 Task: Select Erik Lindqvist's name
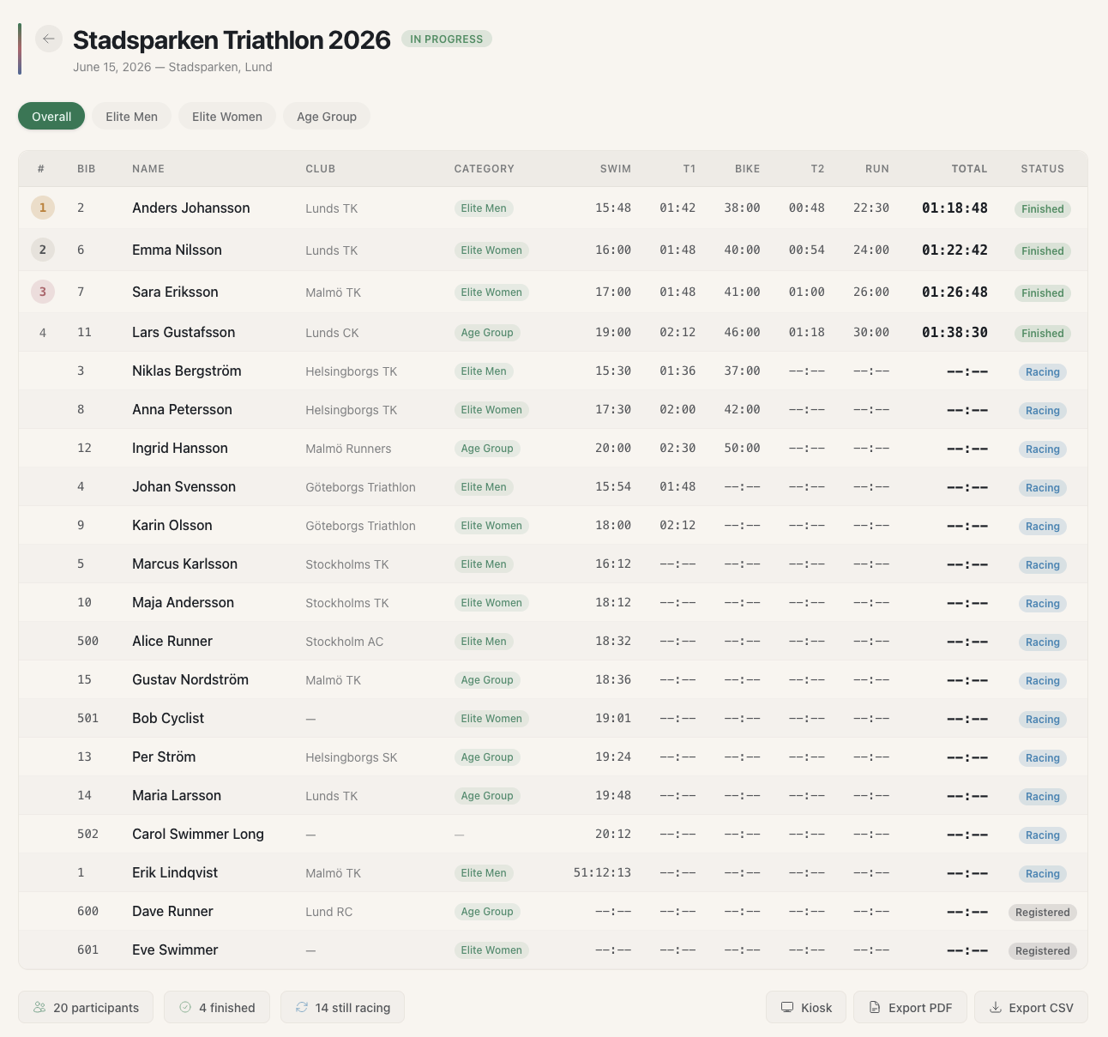175,872
